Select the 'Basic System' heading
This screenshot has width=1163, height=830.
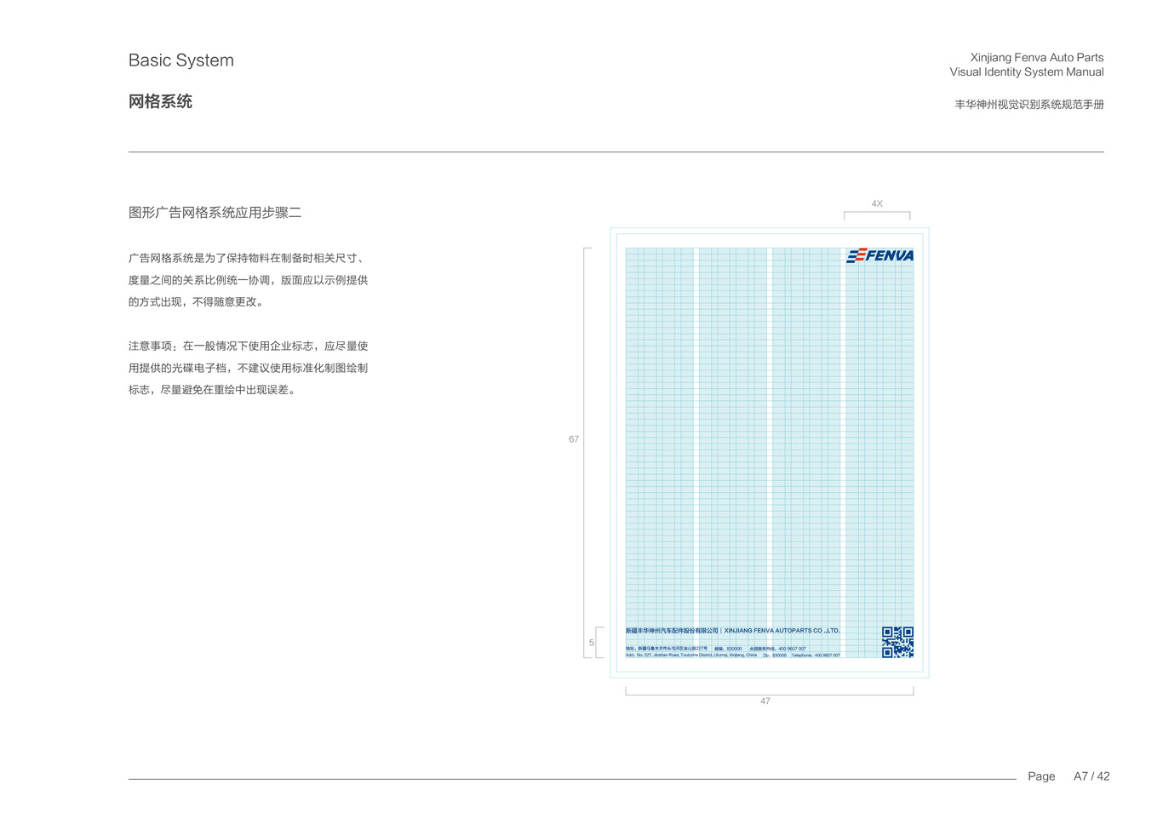pyautogui.click(x=181, y=60)
